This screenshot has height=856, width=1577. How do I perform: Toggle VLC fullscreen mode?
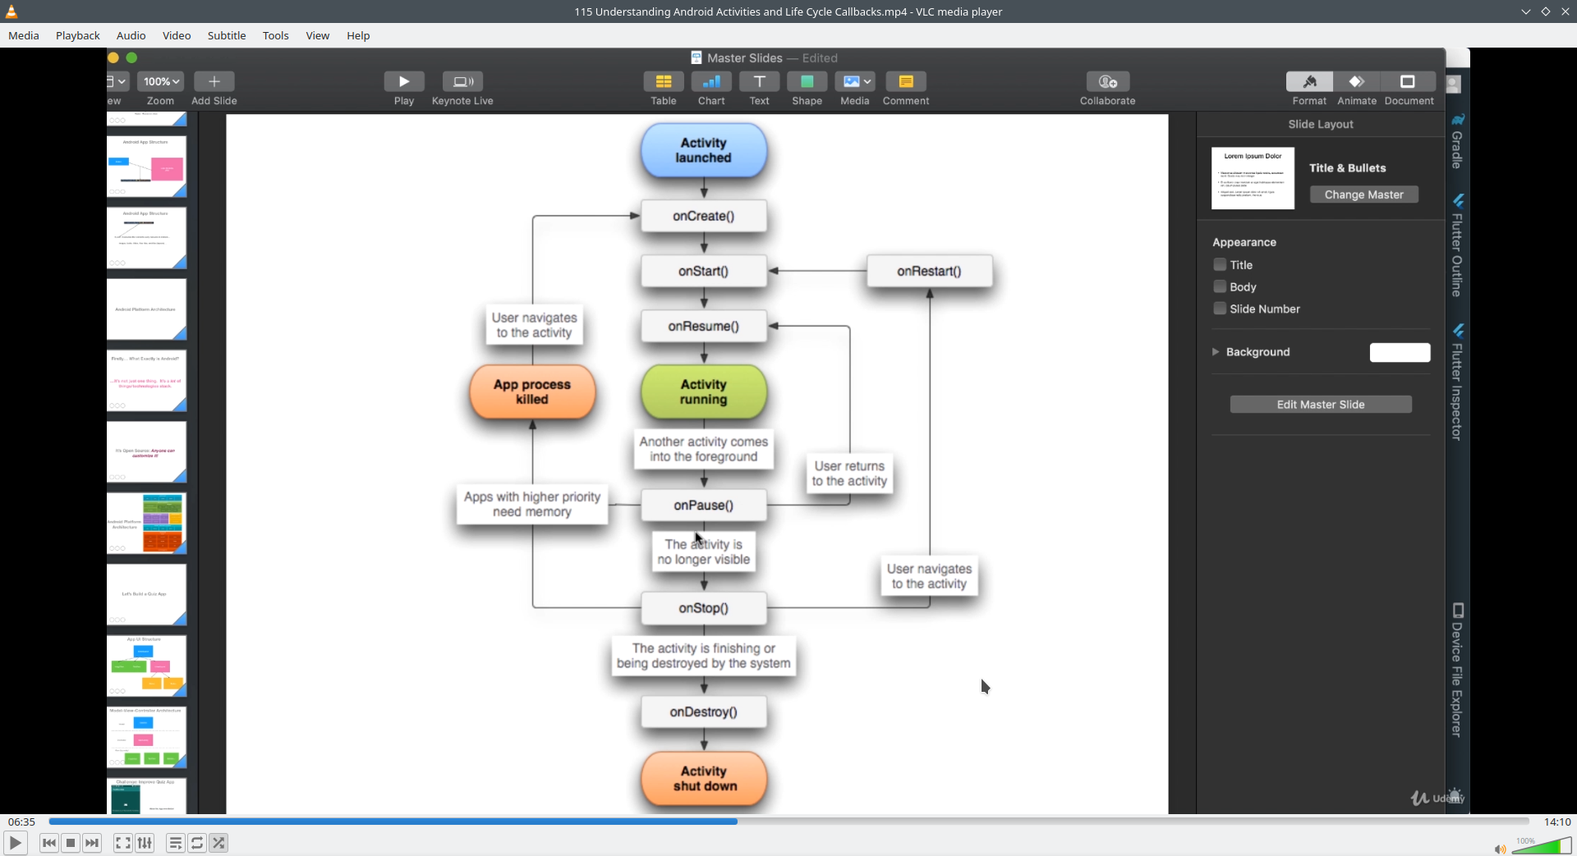[x=122, y=843]
